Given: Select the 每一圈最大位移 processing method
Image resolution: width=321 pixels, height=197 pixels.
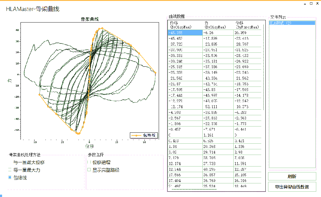Looking at the screenshot, I should [x=27, y=163].
